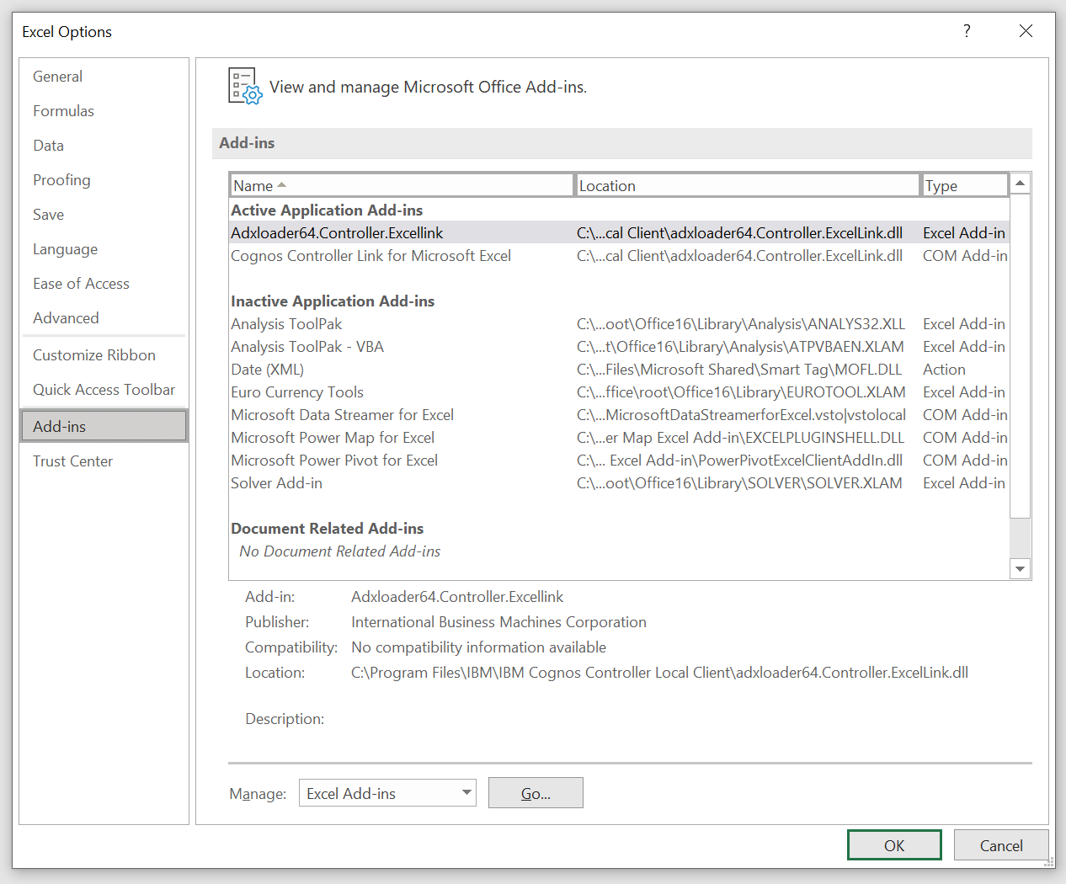Click the SOLVER.XLAM location path
Screen dimensions: 1066x884
coord(739,483)
